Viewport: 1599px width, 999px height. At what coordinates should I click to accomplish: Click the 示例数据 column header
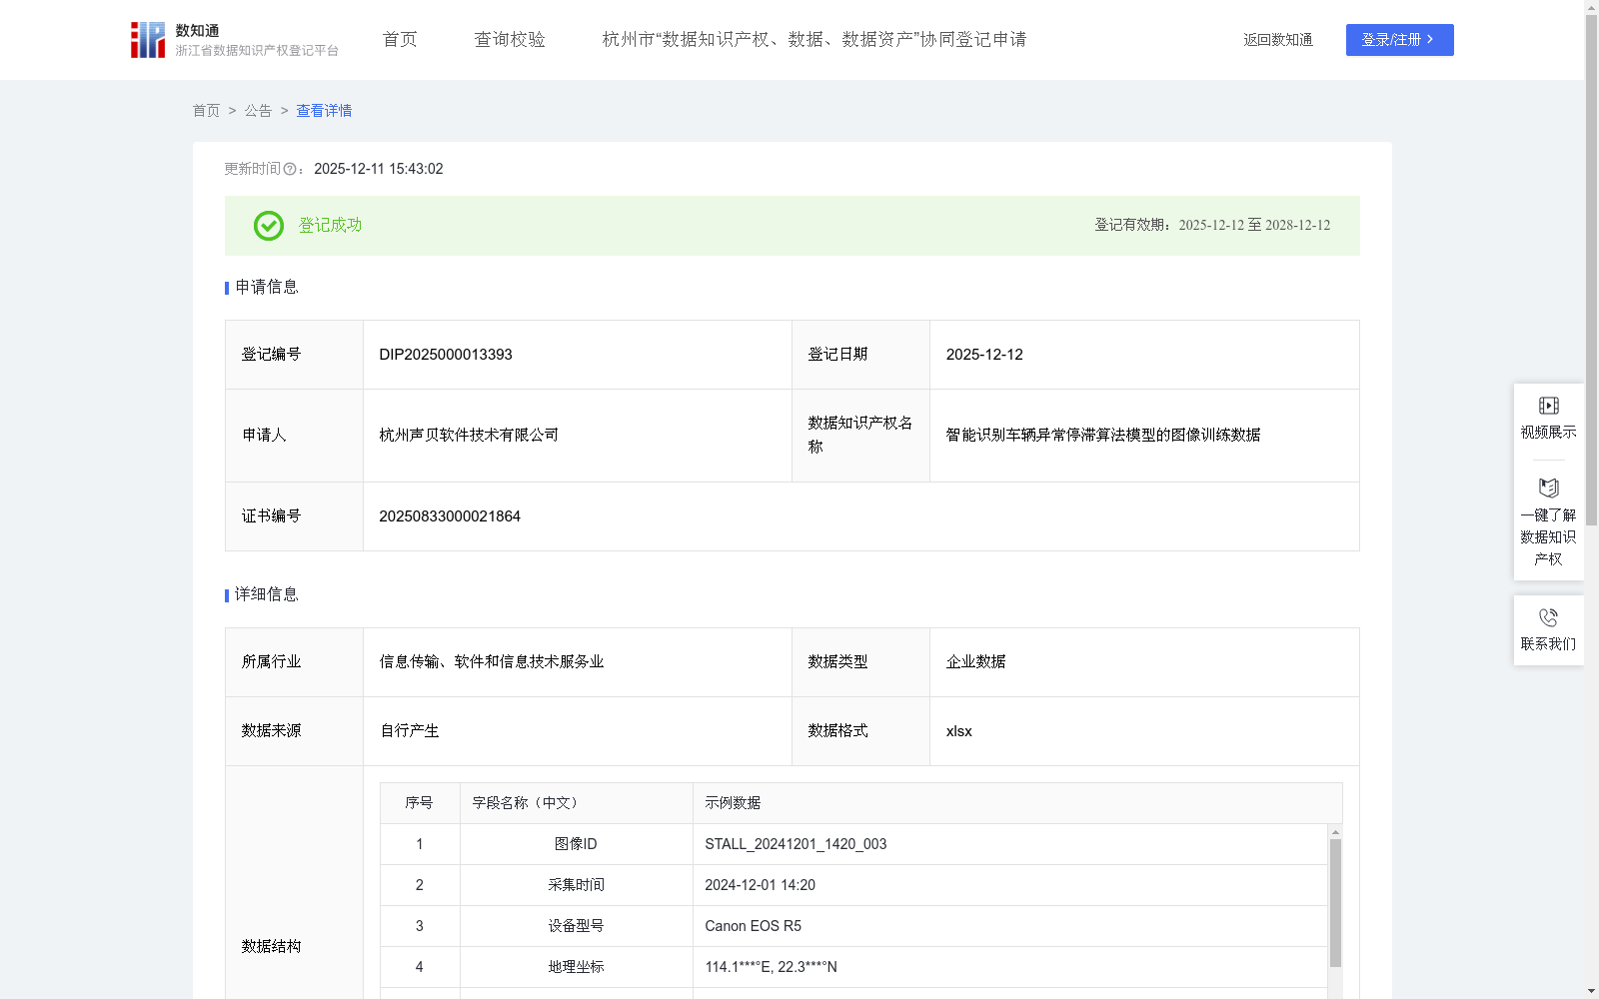[1017, 803]
